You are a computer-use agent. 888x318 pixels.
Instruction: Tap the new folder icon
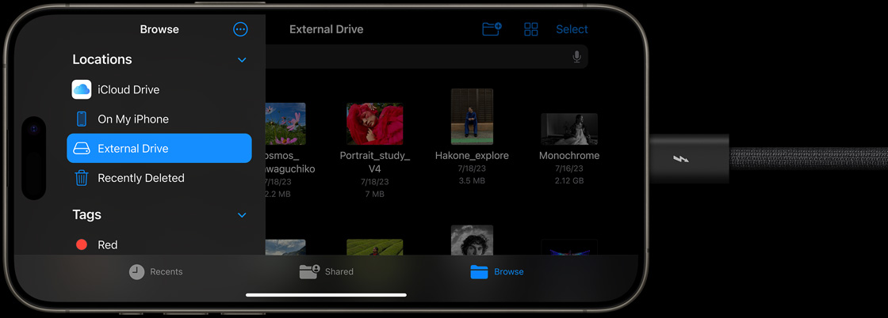tap(492, 29)
